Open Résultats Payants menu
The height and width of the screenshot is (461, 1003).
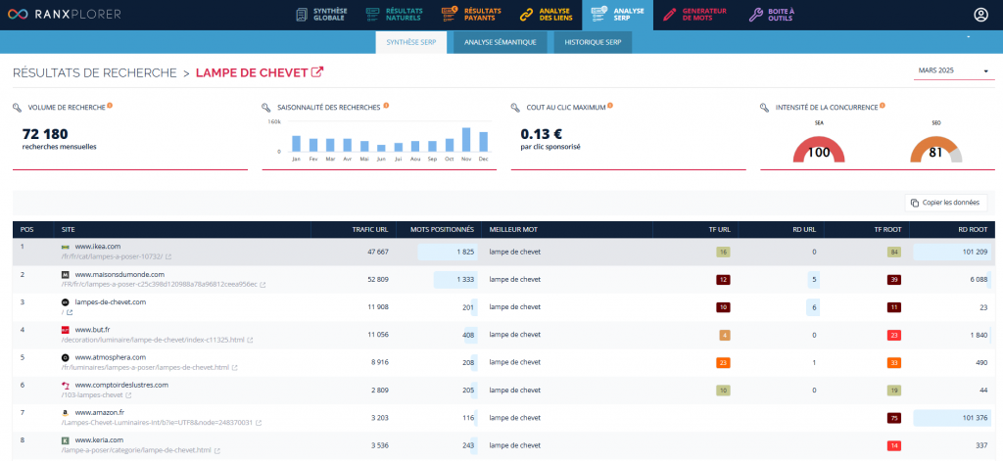[x=471, y=15]
